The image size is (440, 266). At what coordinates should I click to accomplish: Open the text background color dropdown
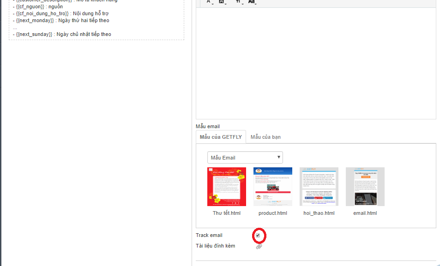click(222, 2)
